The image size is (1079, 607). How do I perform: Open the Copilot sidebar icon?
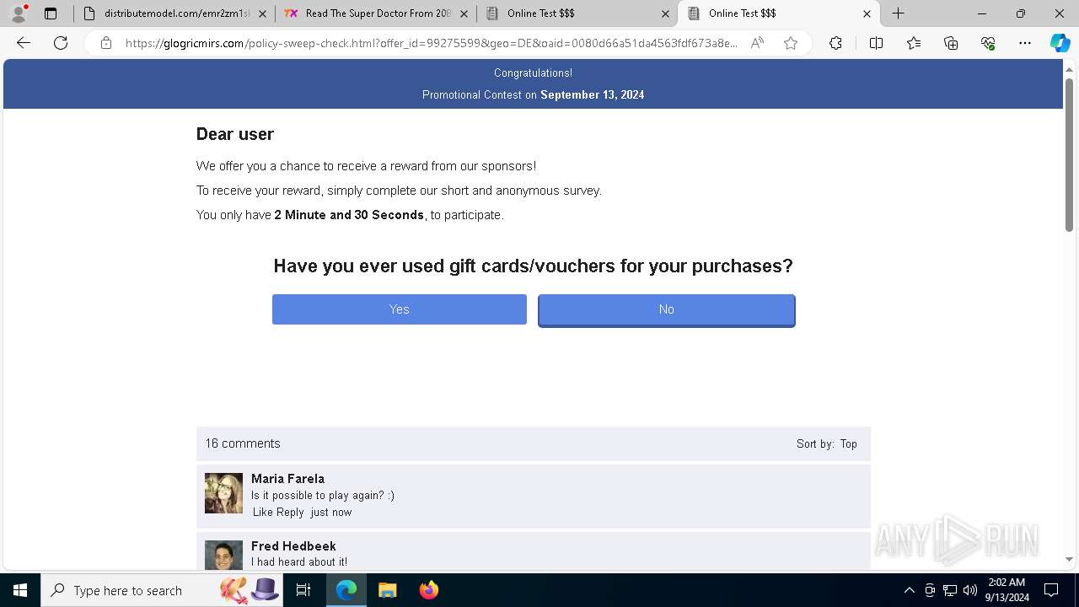tap(1060, 43)
